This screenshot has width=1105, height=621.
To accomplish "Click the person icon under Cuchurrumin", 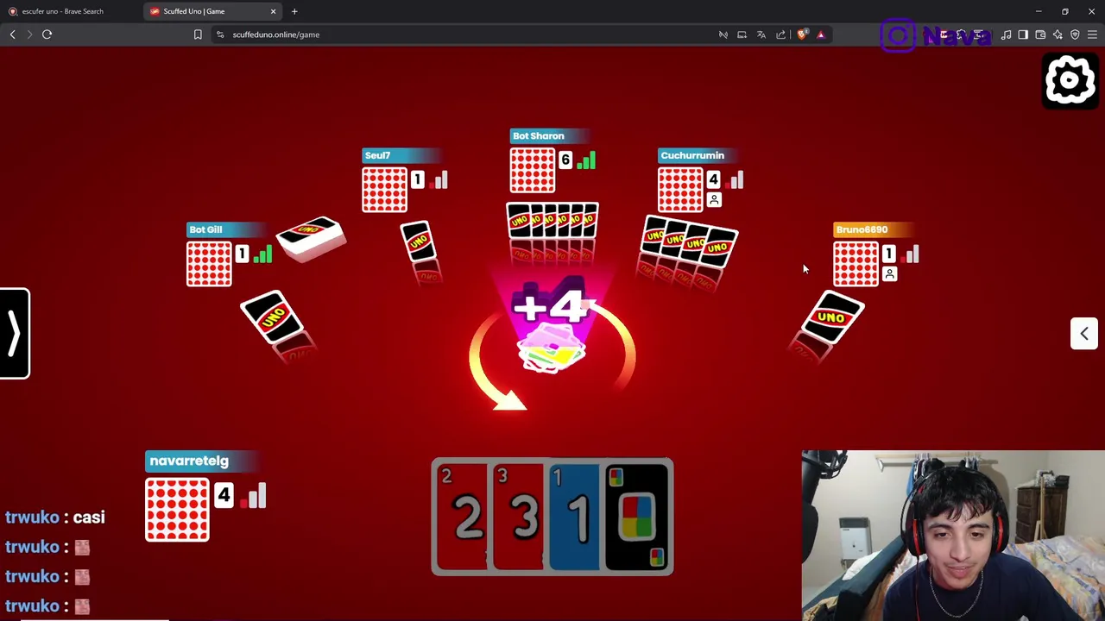I will (x=714, y=200).
